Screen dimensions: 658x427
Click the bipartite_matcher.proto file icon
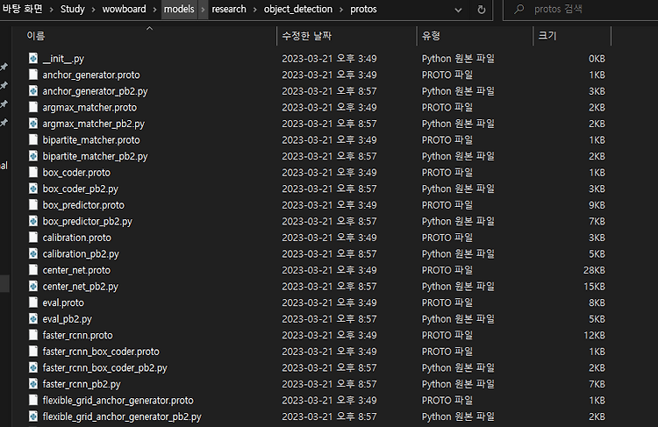pos(33,139)
